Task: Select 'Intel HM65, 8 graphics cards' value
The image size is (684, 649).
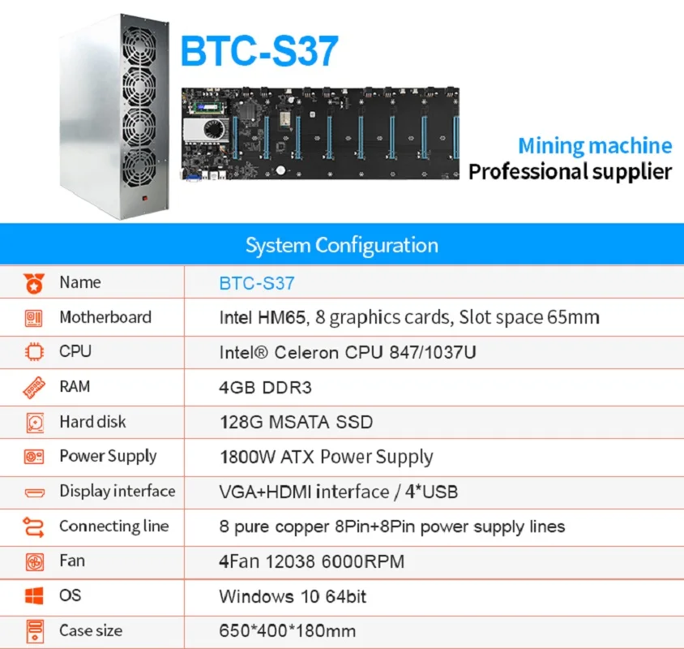Action: tap(409, 318)
